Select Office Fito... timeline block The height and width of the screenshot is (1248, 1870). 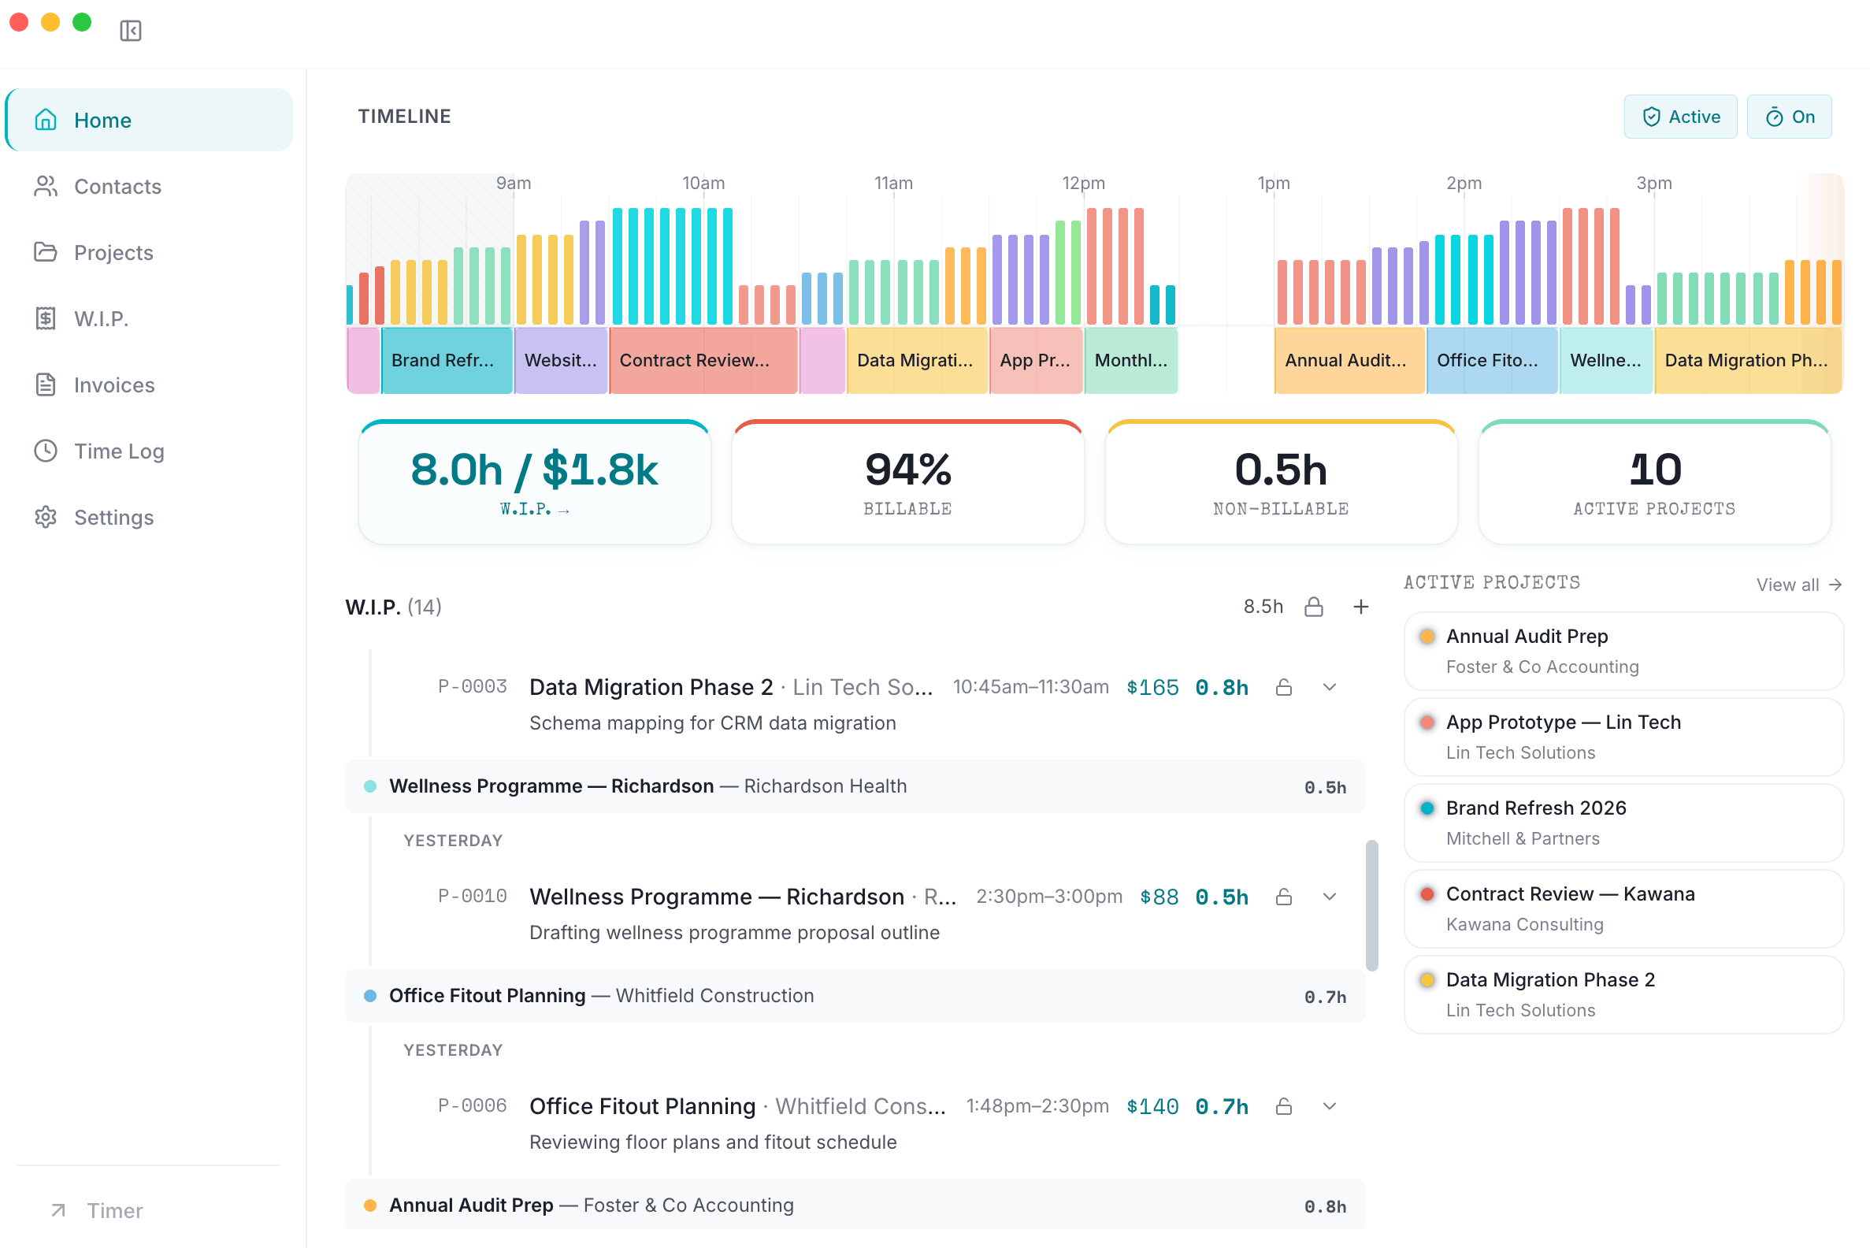(1492, 361)
